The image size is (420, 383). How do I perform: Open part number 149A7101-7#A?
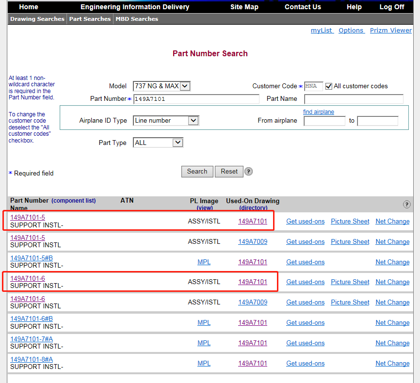pyautogui.click(x=32, y=339)
